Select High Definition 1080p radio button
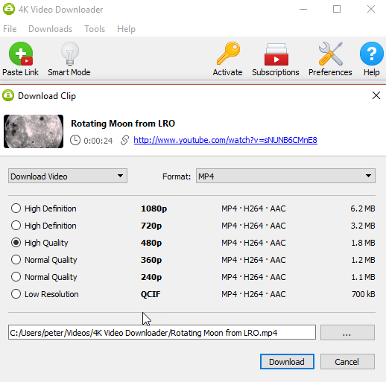386x382 pixels. 16,208
